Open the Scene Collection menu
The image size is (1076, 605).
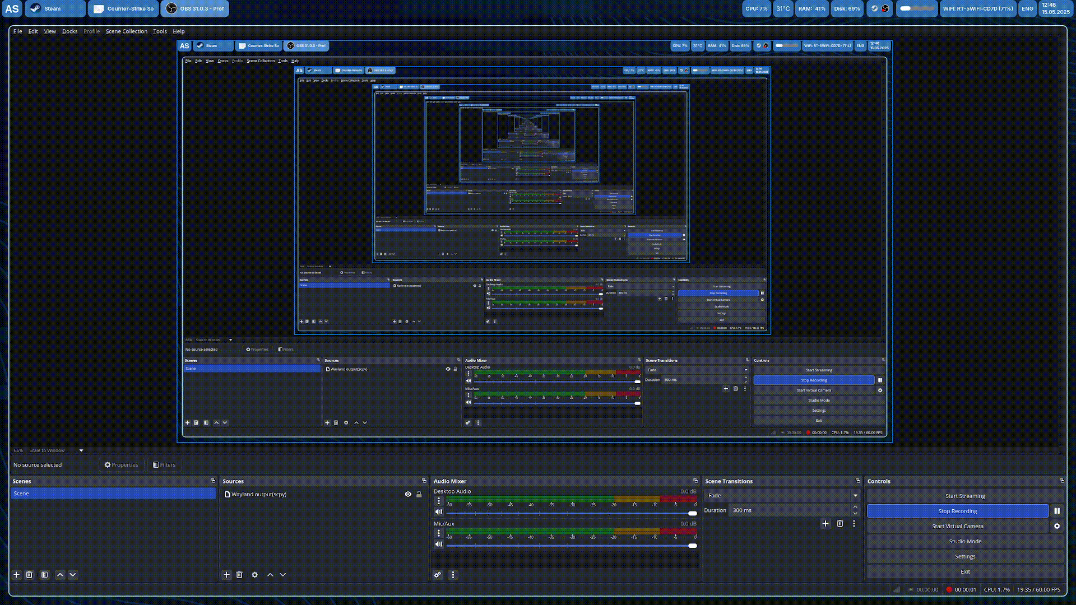(x=126, y=31)
